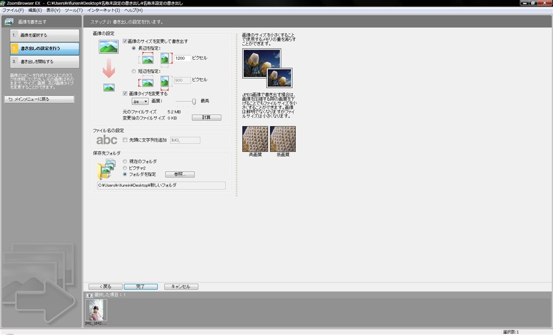Click the export images icon in sidebar header
The width and height of the screenshot is (553, 335).
click(9, 22)
